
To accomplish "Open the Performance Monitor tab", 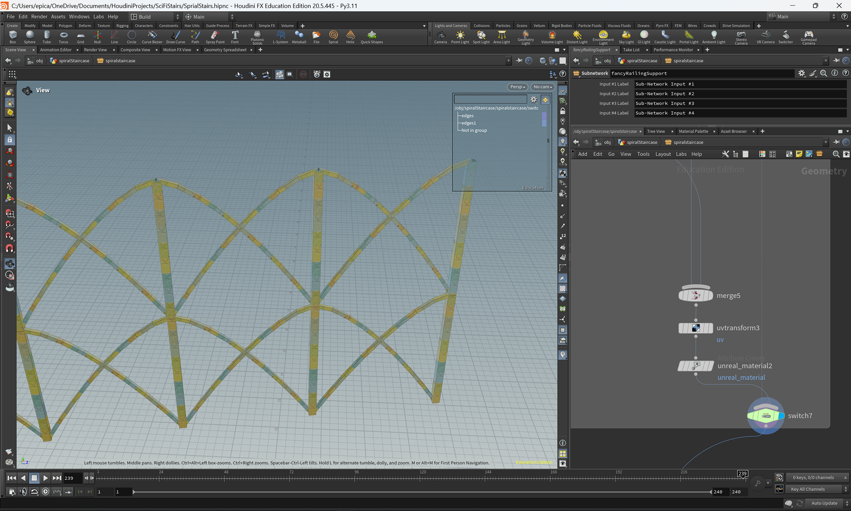I will pos(673,50).
